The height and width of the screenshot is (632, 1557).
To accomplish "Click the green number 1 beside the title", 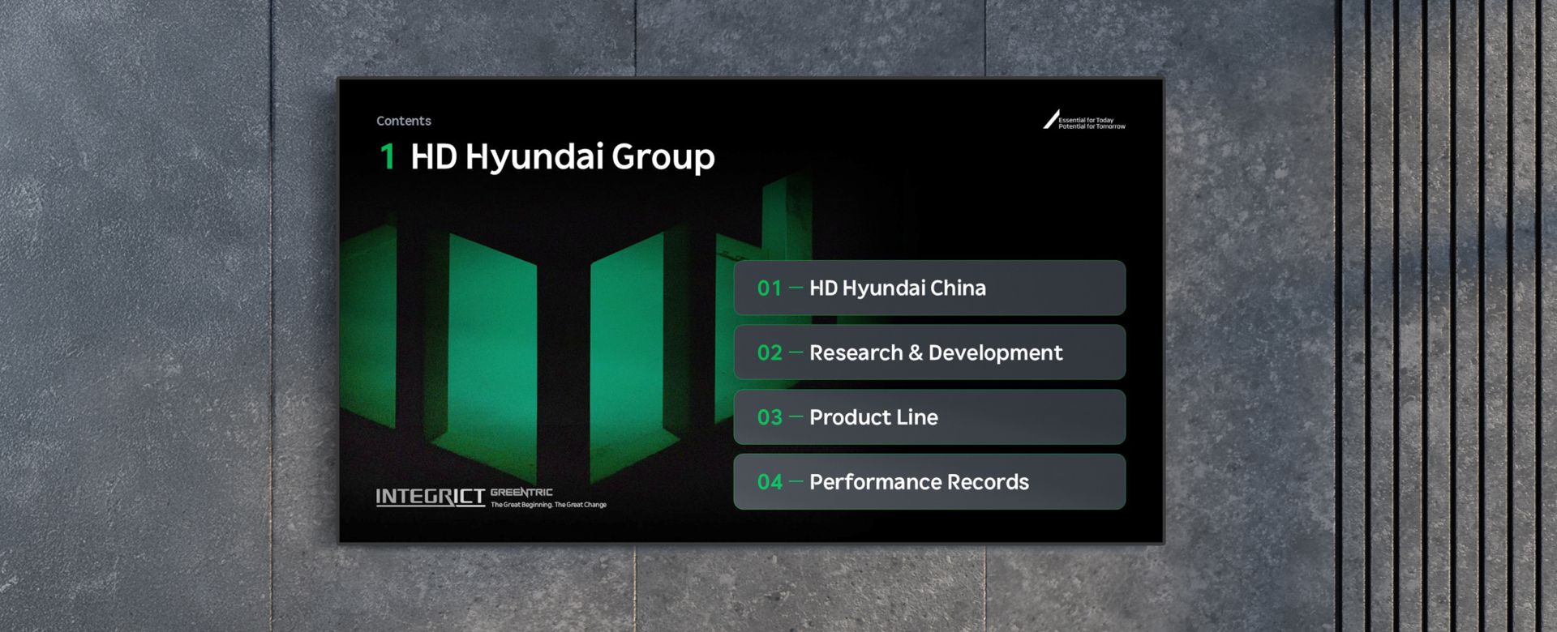I will click(x=388, y=156).
